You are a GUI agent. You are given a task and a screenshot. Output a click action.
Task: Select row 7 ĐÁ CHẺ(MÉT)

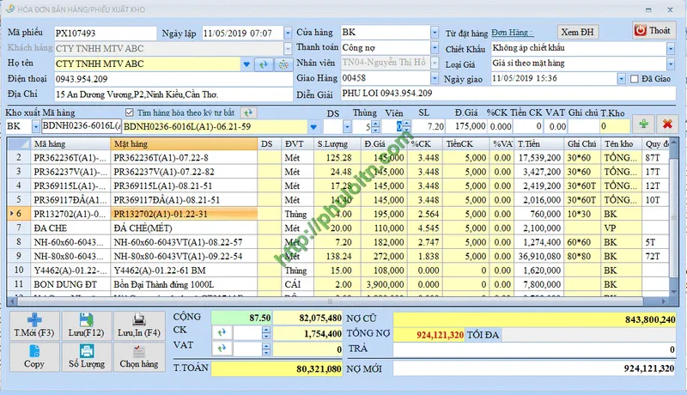[337, 228]
